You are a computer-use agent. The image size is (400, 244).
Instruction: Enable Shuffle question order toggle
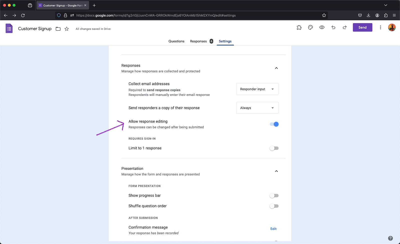click(x=274, y=206)
